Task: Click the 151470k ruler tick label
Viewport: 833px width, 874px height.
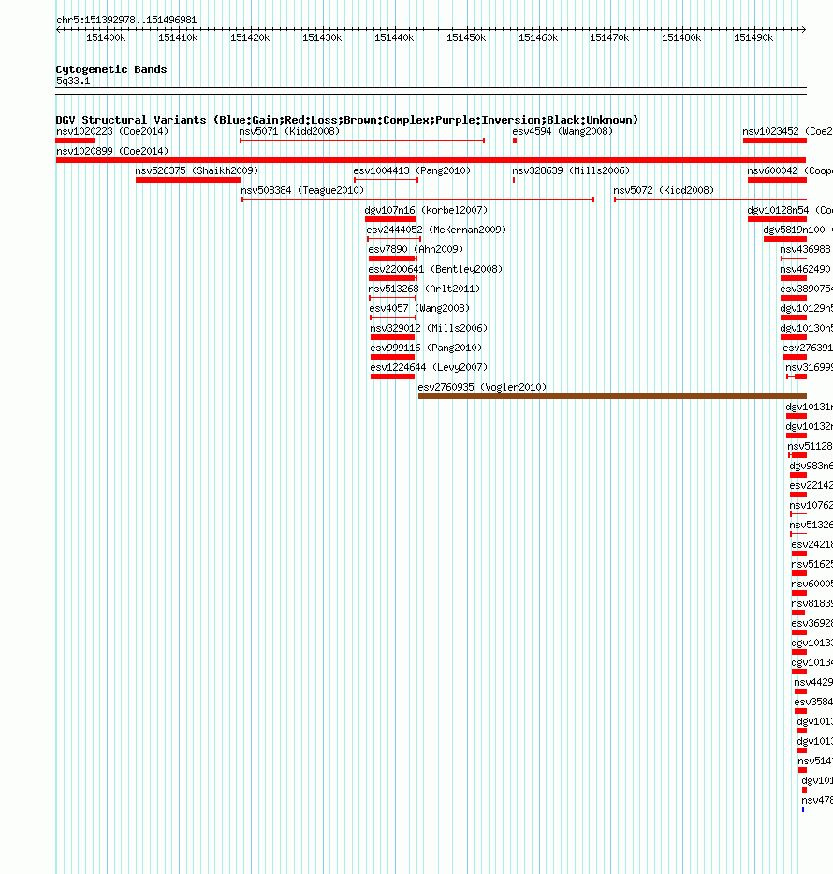Action: tap(609, 37)
